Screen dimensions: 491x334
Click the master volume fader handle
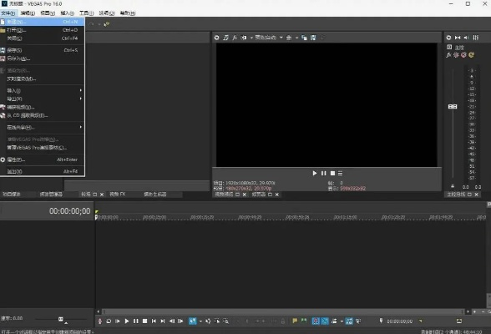[x=453, y=107]
